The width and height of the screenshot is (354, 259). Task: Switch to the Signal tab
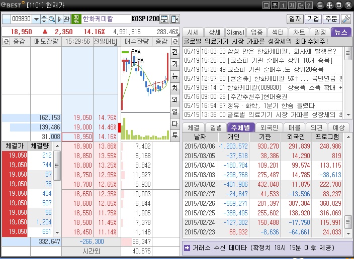[x=235, y=33]
